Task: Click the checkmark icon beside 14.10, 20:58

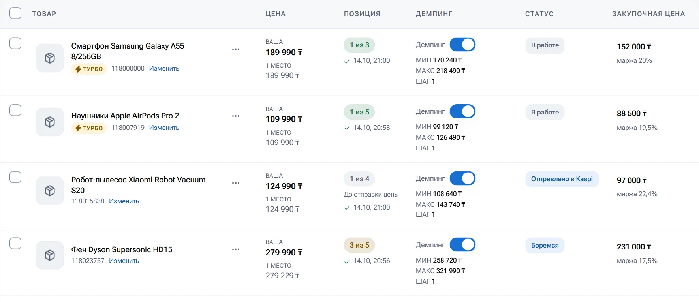Action: [347, 128]
